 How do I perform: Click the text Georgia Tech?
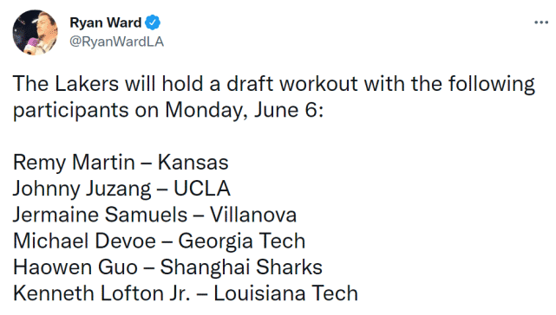[241, 241]
